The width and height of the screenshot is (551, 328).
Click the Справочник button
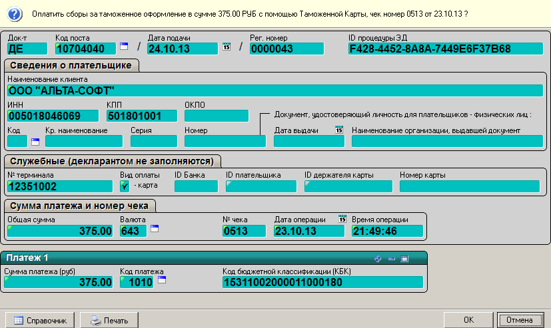pos(41,320)
